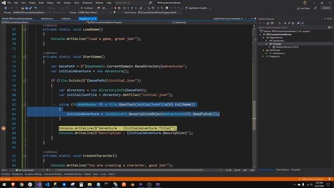Image resolution: width=334 pixels, height=188 pixels.
Task: Pin the Solution Explorer auto-hide icon
Action: [328, 19]
